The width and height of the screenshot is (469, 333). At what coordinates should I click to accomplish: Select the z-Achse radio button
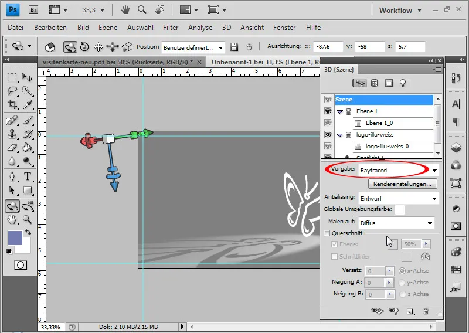402,294
